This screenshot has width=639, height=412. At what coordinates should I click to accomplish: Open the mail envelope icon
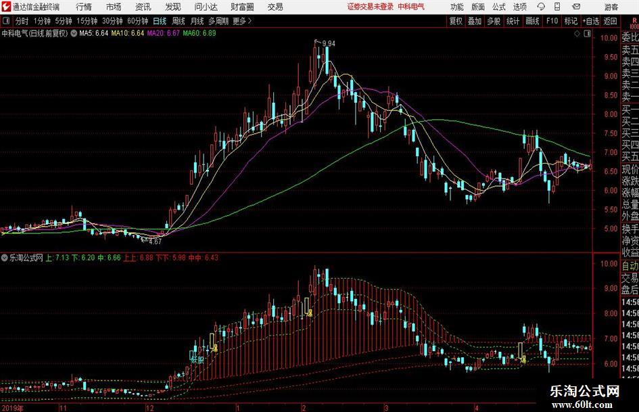[576, 7]
